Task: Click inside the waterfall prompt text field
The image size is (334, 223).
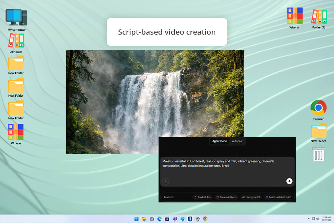Action: click(227, 172)
